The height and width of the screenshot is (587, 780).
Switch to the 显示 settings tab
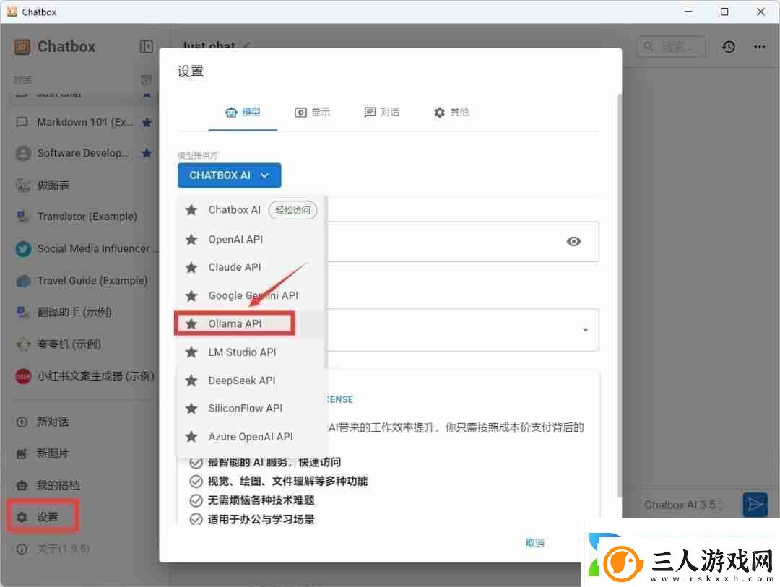pyautogui.click(x=313, y=112)
